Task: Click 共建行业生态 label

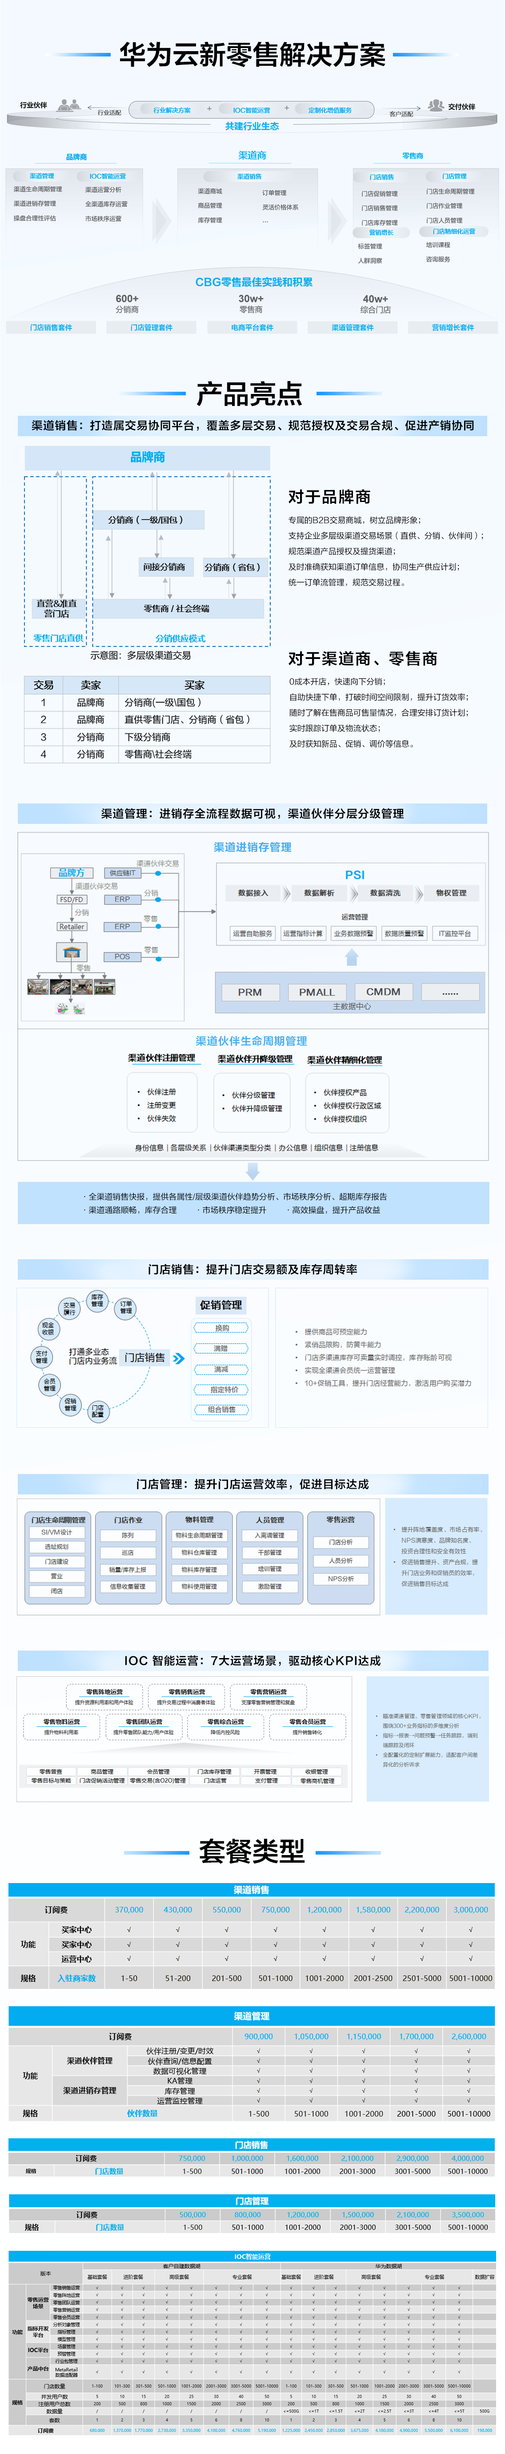Action: [x=252, y=126]
